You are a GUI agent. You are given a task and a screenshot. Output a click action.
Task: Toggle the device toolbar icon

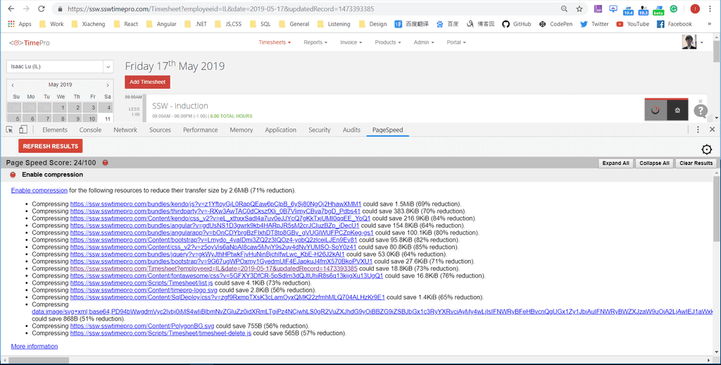click(23, 130)
